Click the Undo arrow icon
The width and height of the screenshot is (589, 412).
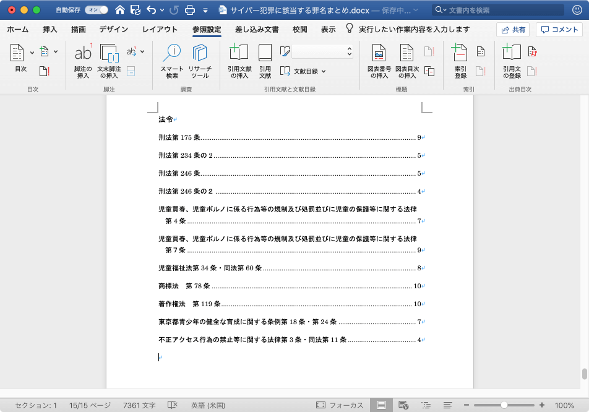[x=152, y=10]
